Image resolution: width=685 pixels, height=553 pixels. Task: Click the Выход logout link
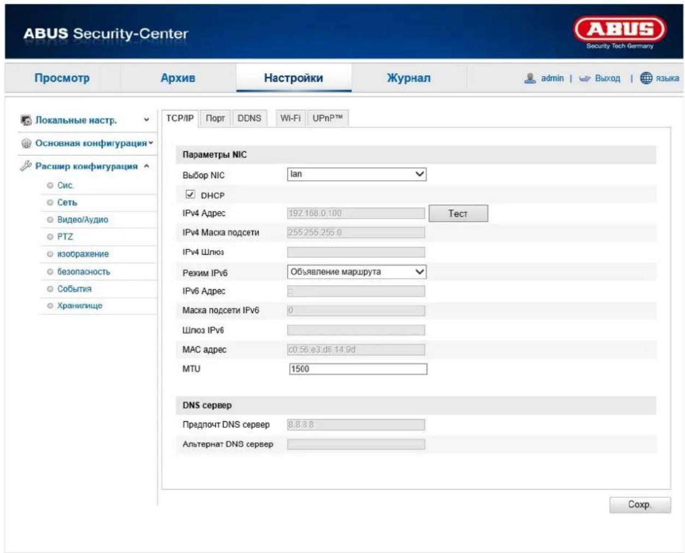[x=607, y=79]
